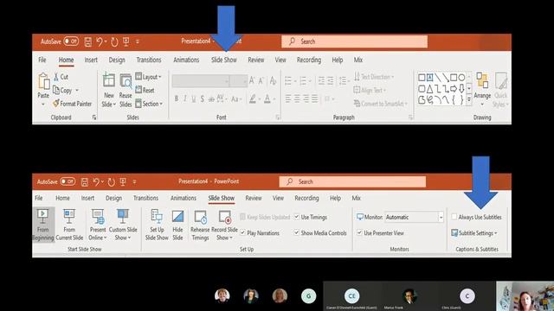Pick text highlight color

[x=252, y=99]
